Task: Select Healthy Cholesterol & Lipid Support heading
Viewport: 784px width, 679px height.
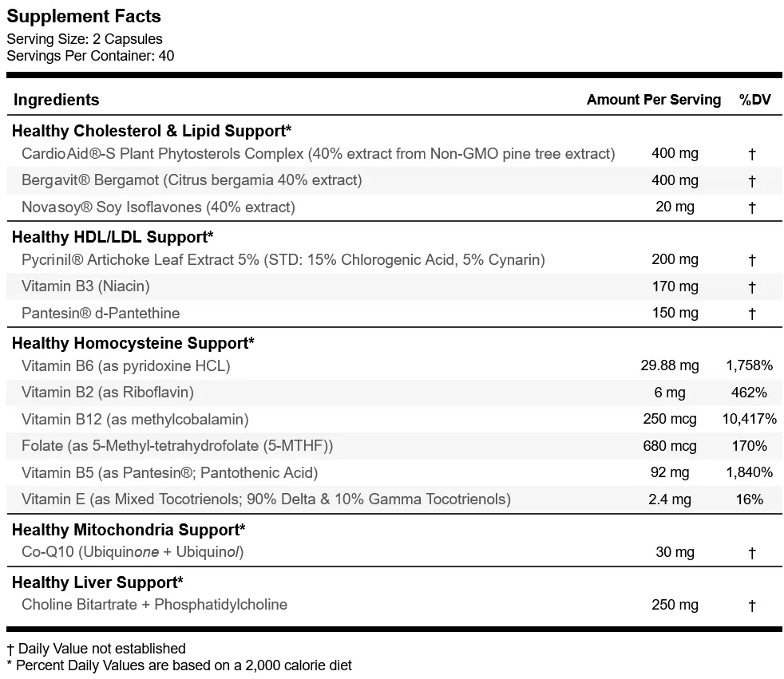Action: tap(152, 130)
